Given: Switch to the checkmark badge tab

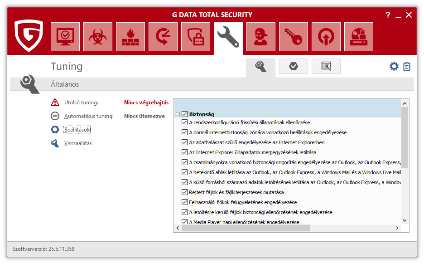Looking at the screenshot, I should coord(294,66).
